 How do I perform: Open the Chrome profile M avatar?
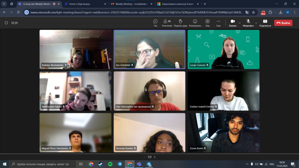point(288,12)
